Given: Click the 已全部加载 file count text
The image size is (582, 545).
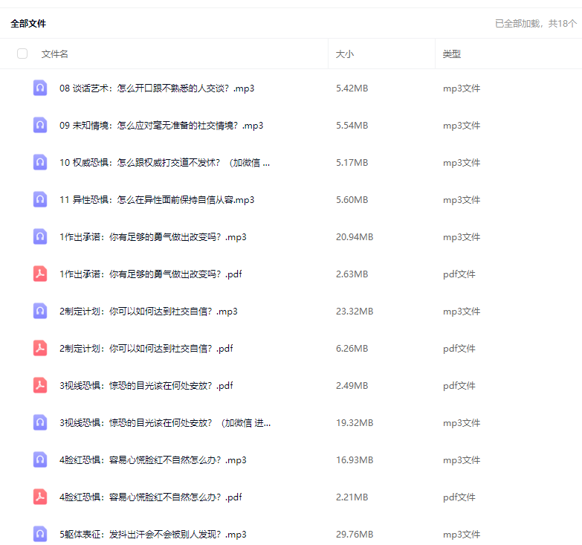Looking at the screenshot, I should pyautogui.click(x=535, y=24).
